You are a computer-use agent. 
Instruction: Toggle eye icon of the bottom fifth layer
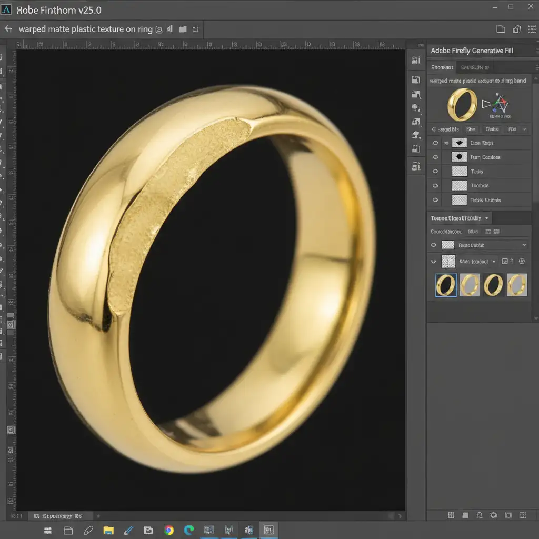435,200
